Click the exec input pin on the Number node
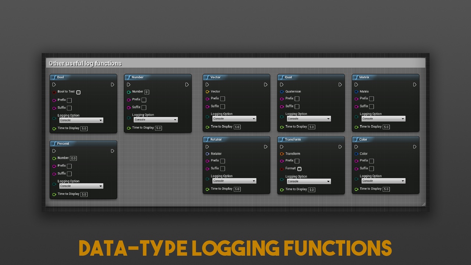Image resolution: width=471 pixels, height=265 pixels. tap(129, 85)
